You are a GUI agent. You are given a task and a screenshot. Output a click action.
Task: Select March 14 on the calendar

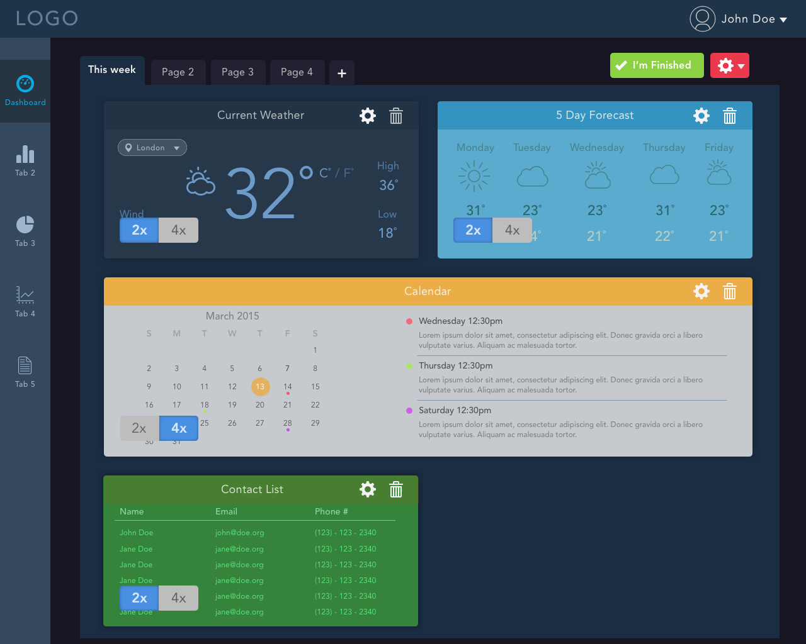[x=288, y=387]
